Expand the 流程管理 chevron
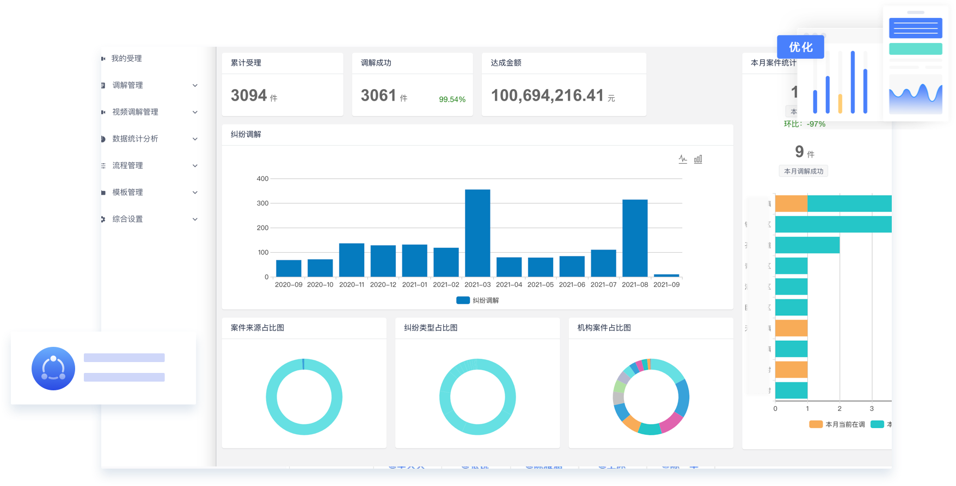The image size is (956, 486). (x=195, y=166)
